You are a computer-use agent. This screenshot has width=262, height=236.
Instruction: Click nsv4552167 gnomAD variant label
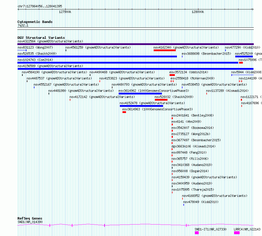66,84
